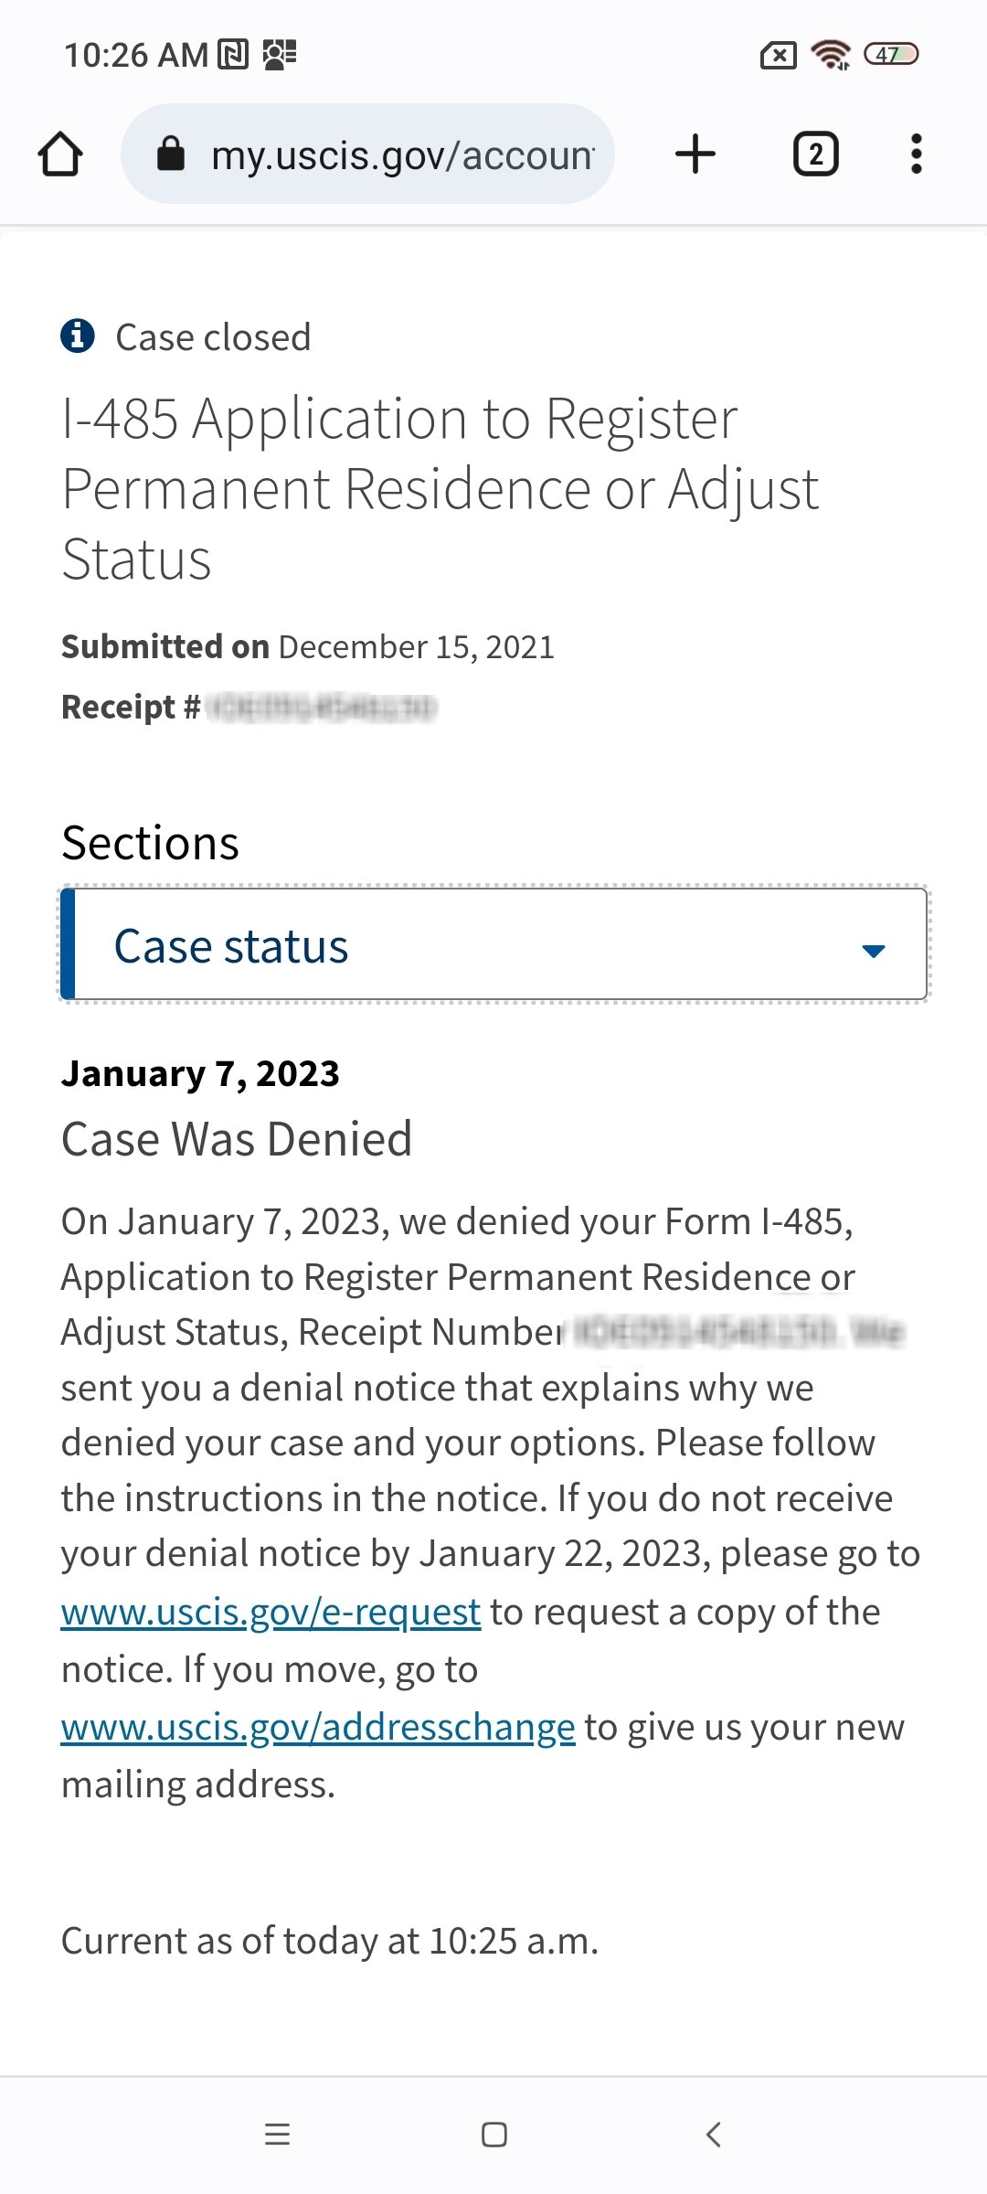987x2194 pixels.
Task: Open the www.uscis.gov/addresschange link
Action: 318,1728
